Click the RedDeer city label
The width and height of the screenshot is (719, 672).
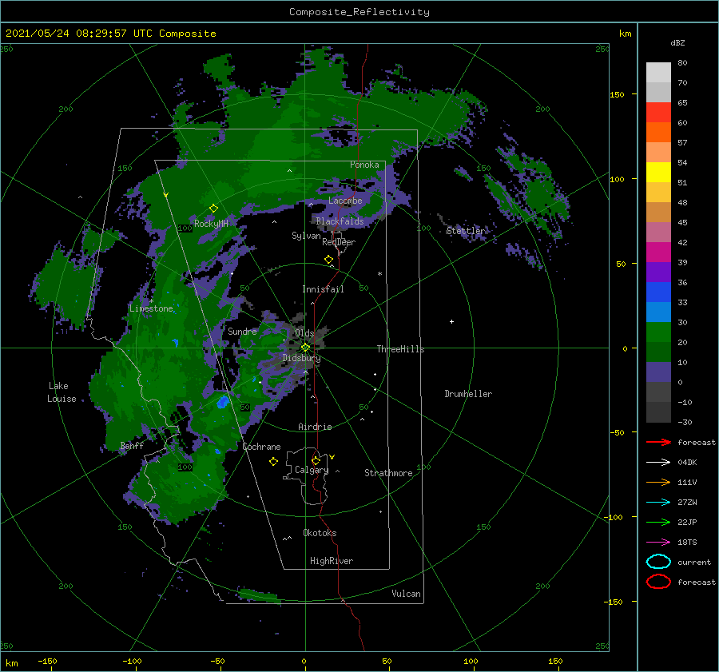[x=339, y=242]
